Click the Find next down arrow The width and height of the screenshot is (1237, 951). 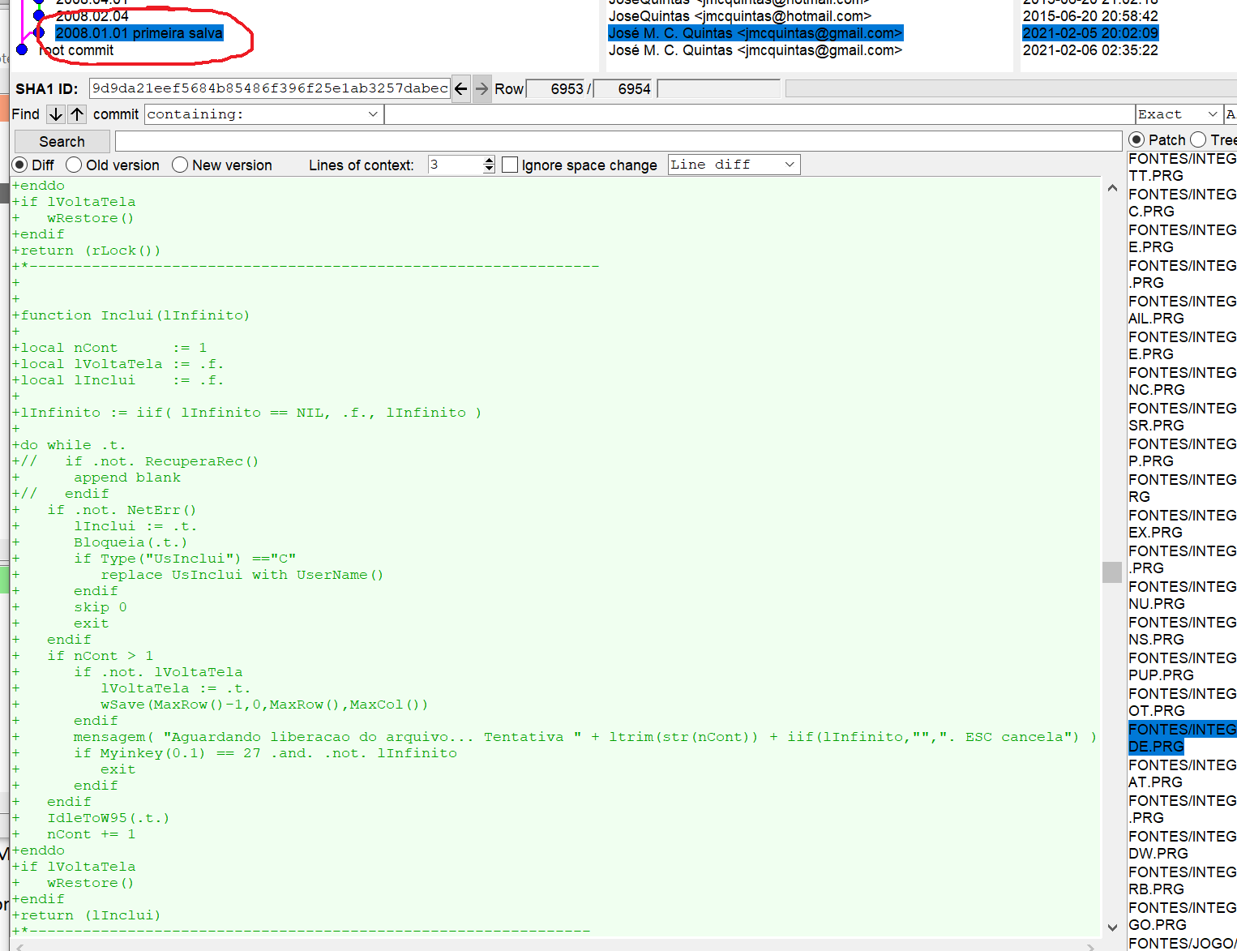point(56,114)
